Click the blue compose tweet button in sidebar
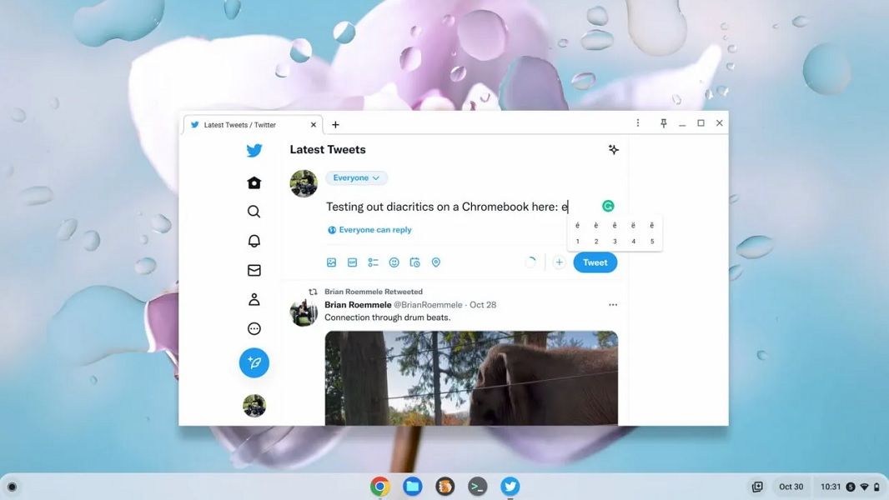 point(254,362)
